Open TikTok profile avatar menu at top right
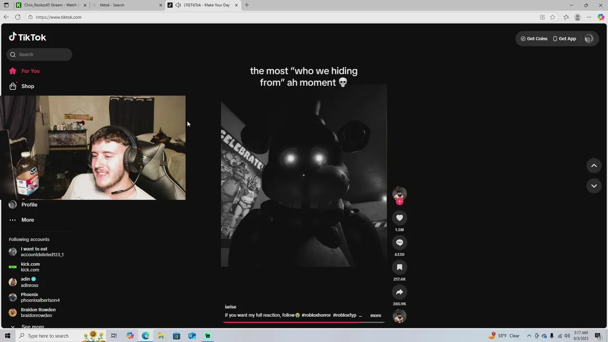The width and height of the screenshot is (608, 342). coord(589,38)
